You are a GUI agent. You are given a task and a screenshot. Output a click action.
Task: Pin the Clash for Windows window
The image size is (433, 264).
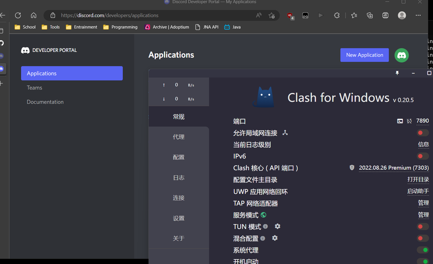pos(397,73)
